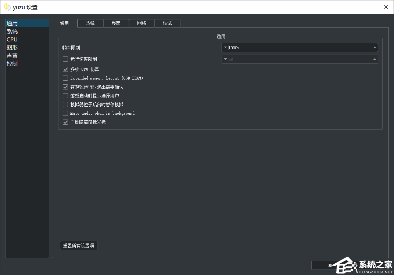Select CPU category in the sidebar

point(12,40)
